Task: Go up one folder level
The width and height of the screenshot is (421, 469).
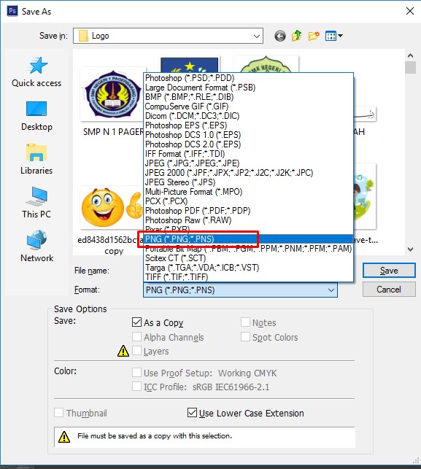Action: tap(296, 36)
